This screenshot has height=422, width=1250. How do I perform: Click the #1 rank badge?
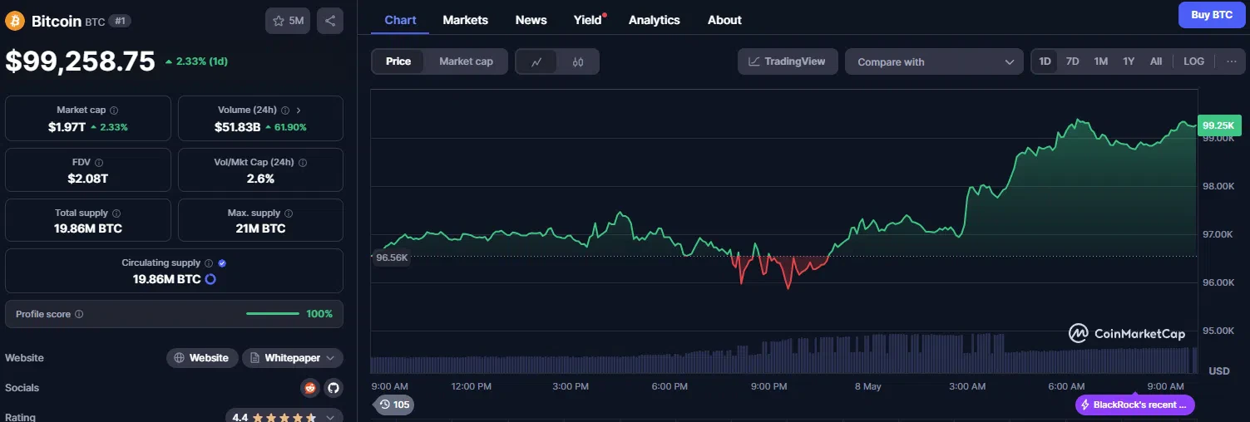click(120, 22)
